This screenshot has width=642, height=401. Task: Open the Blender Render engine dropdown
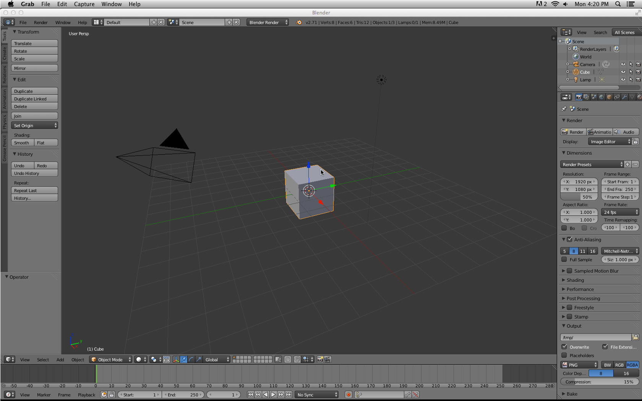pyautogui.click(x=267, y=22)
